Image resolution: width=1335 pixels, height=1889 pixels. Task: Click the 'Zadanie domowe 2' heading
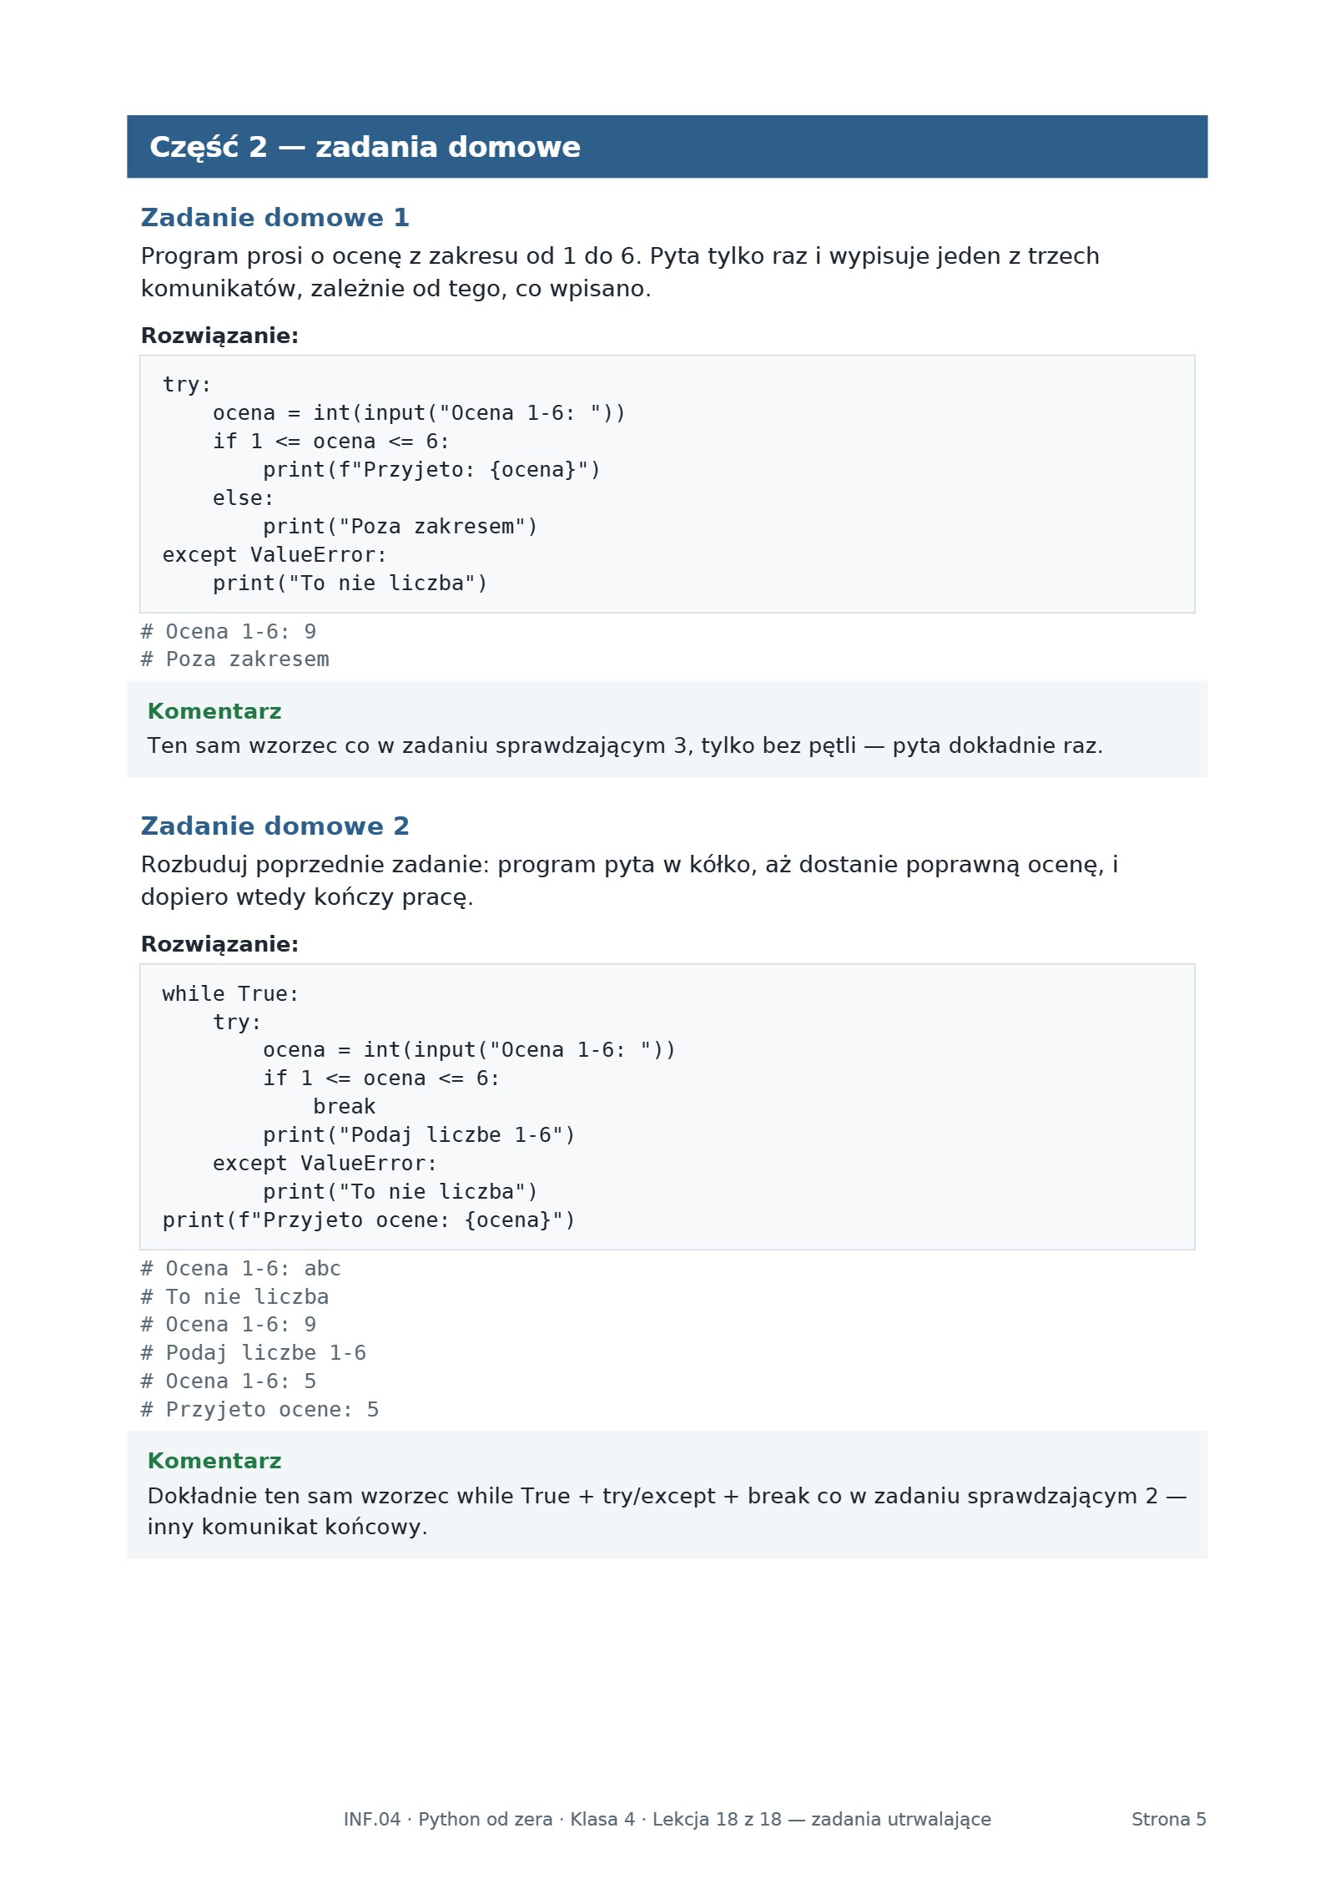(275, 826)
